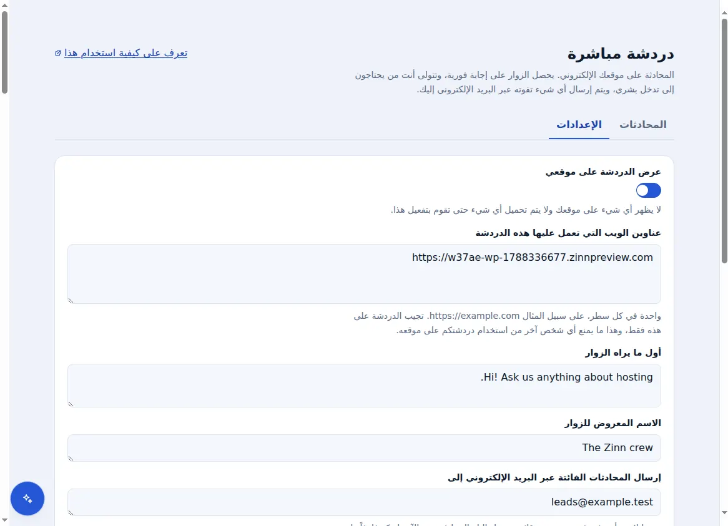
Task: Switch to the المحادثات tab
Action: tap(642, 124)
